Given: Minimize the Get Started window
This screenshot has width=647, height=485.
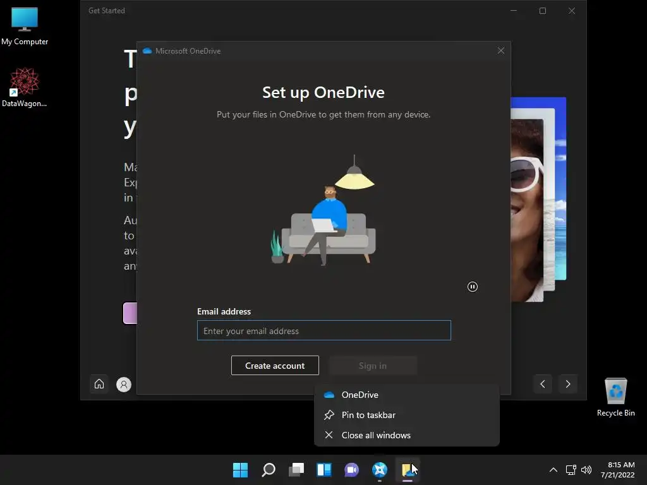Looking at the screenshot, I should pos(514,11).
